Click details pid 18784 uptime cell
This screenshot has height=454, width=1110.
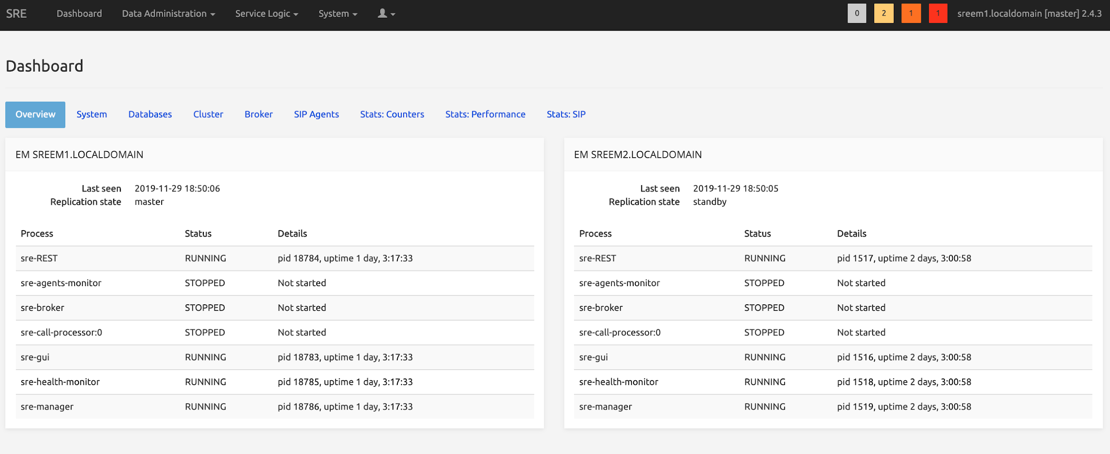pos(345,258)
